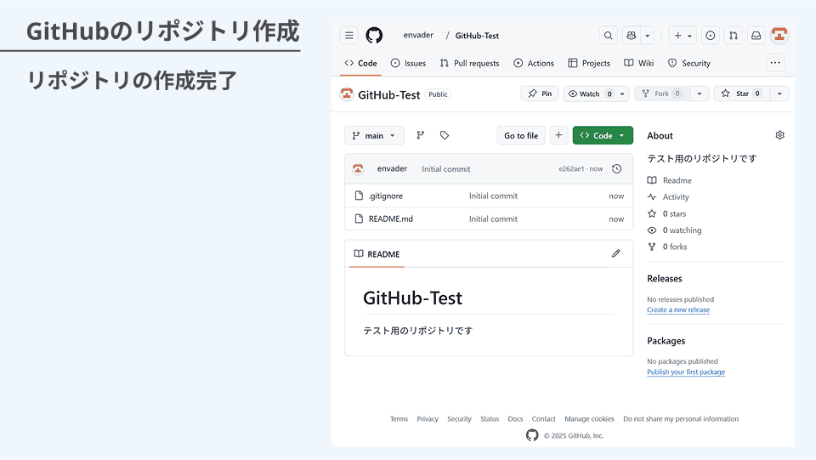This screenshot has height=460, width=816.
Task: Open the Releases heading
Action: 665,278
